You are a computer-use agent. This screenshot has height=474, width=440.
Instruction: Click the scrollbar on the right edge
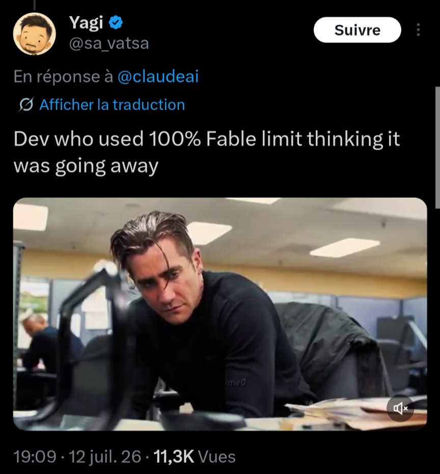[437, 147]
